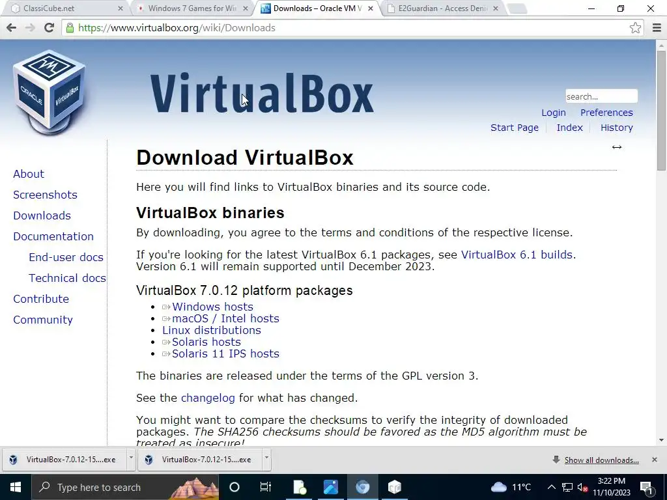Click the Login link

[x=554, y=113]
